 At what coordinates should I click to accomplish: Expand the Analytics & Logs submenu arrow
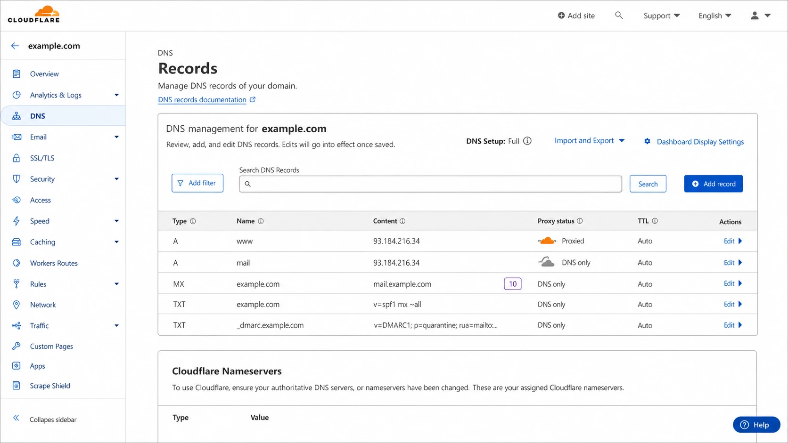click(x=116, y=95)
